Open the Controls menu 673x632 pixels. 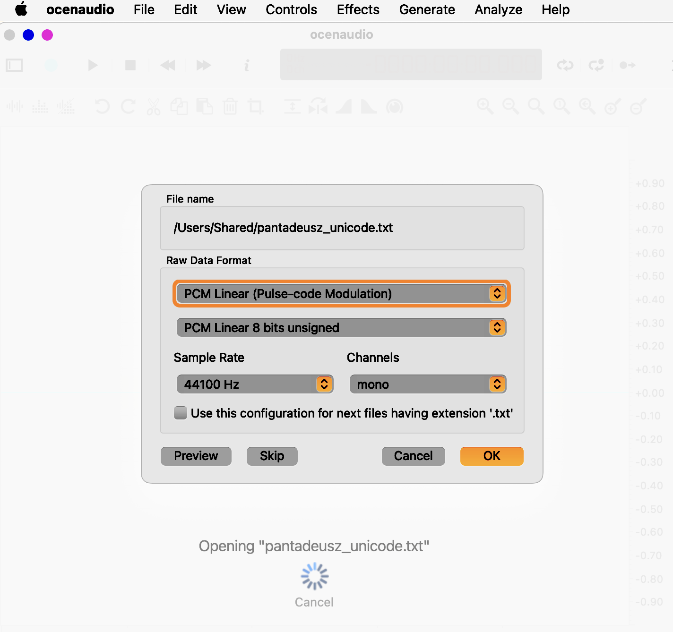click(x=291, y=9)
